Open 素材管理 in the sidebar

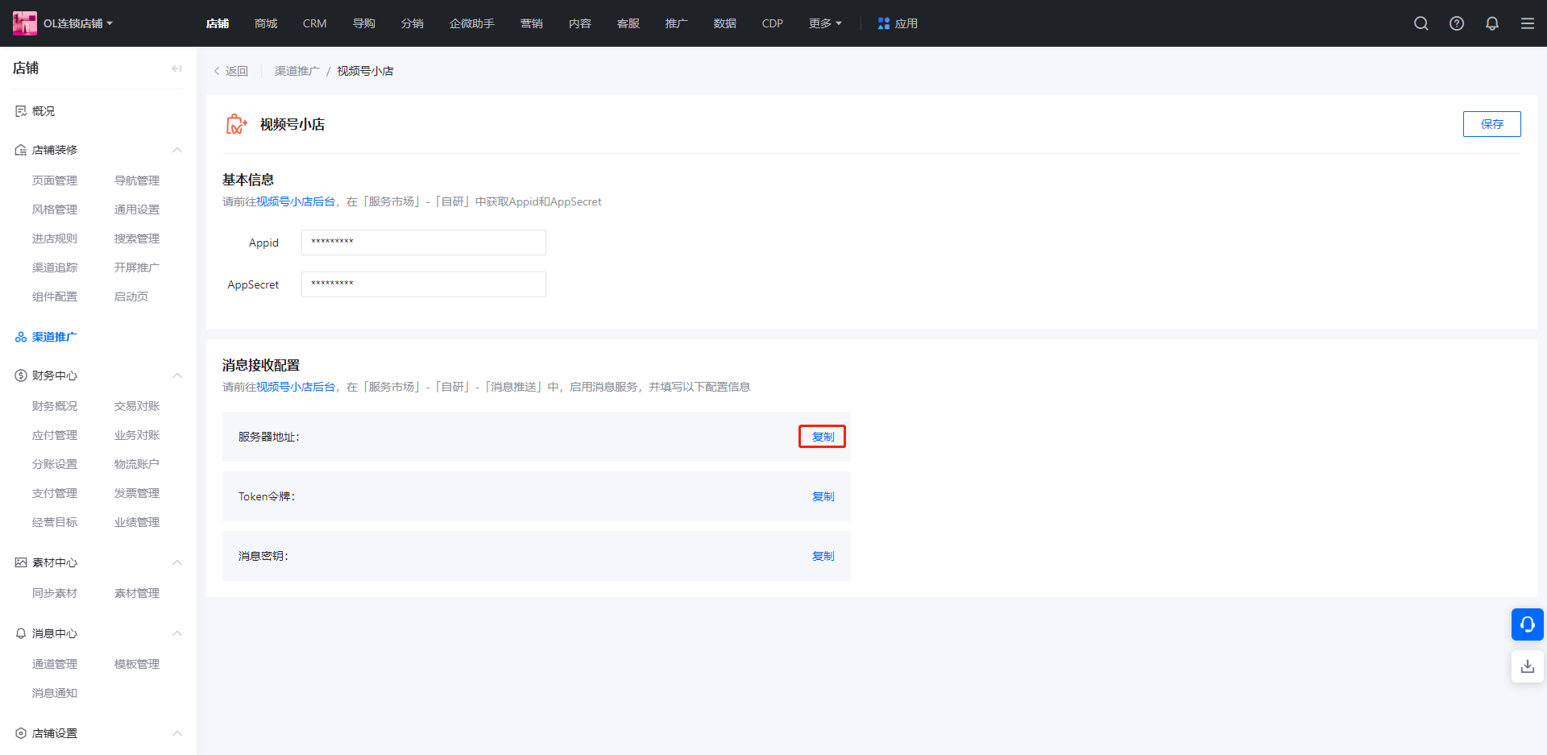(x=137, y=593)
